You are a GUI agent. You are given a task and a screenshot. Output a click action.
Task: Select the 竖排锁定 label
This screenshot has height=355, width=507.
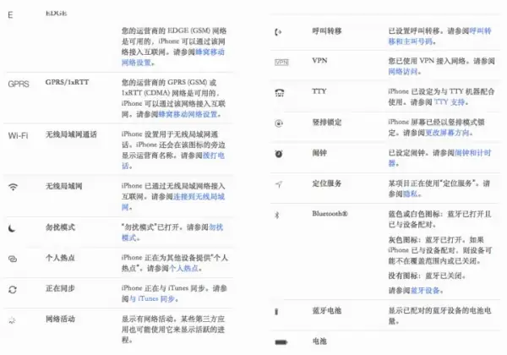point(327,122)
